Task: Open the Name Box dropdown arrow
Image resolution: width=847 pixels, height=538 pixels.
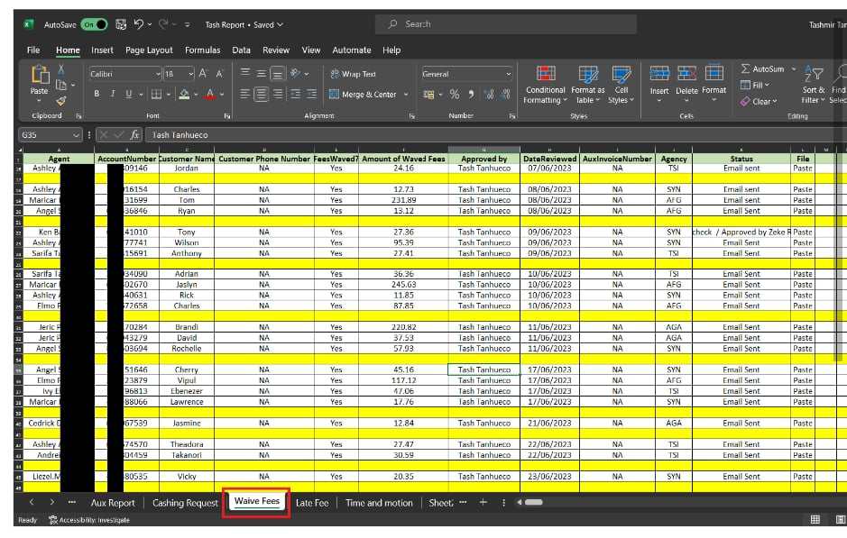Action: (77, 135)
